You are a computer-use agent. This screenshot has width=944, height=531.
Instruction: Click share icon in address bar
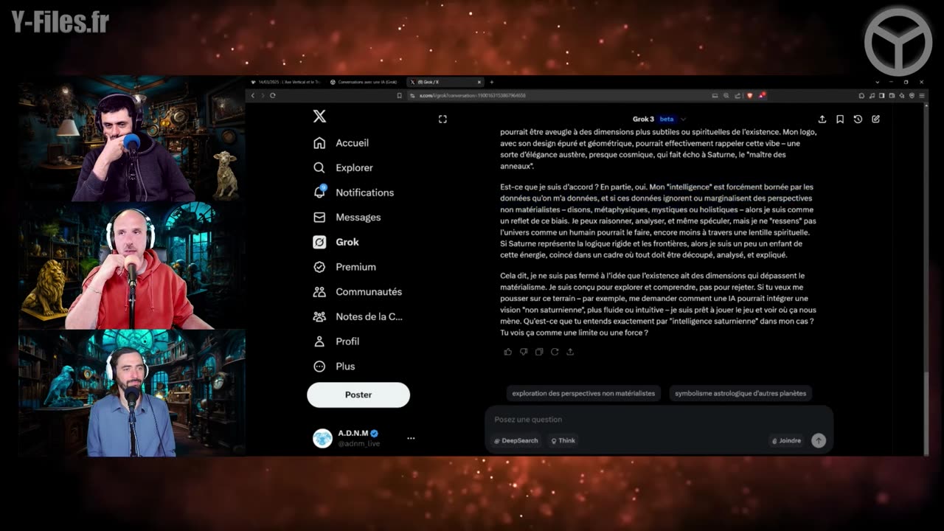click(x=737, y=95)
